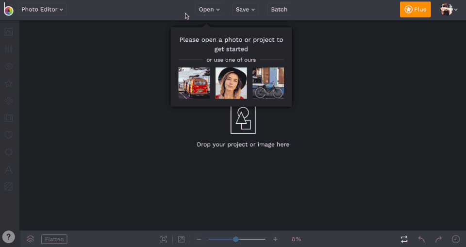
Task: Click the orange Plus upgrade button
Action: [x=415, y=10]
